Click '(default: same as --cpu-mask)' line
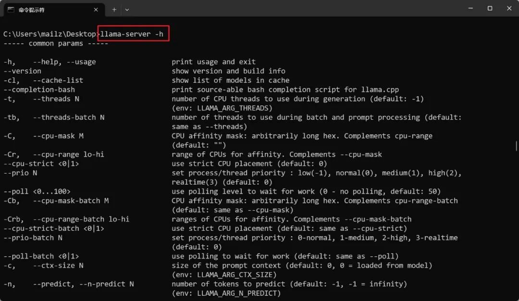The image size is (519, 301). pos(233,210)
